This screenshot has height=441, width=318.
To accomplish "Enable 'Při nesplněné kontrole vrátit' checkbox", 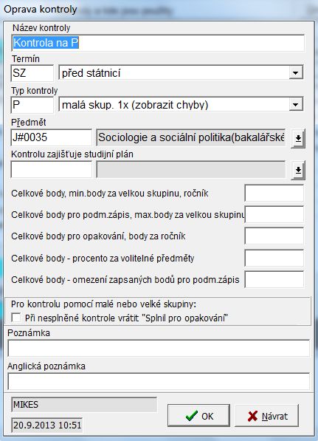I will point(16,318).
